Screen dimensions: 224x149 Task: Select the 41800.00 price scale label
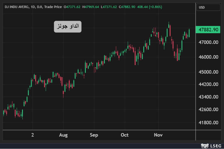[208, 122]
